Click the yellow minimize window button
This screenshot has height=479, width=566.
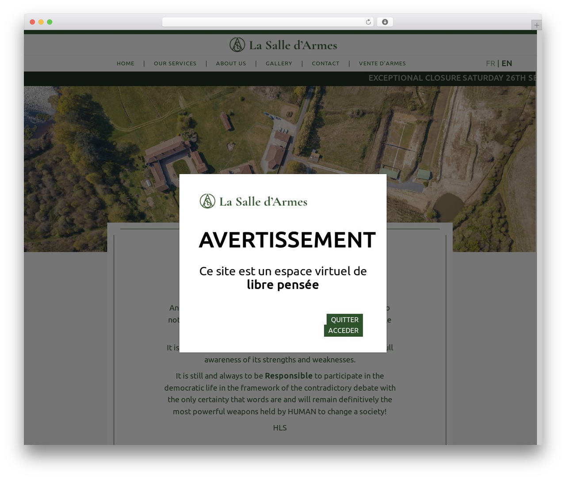[41, 22]
